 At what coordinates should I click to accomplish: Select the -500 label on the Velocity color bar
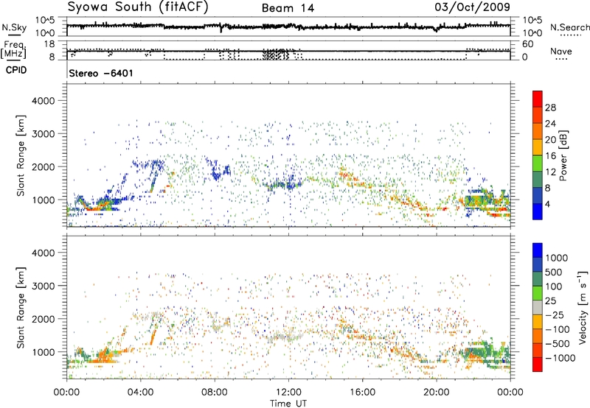pyautogui.click(x=558, y=344)
